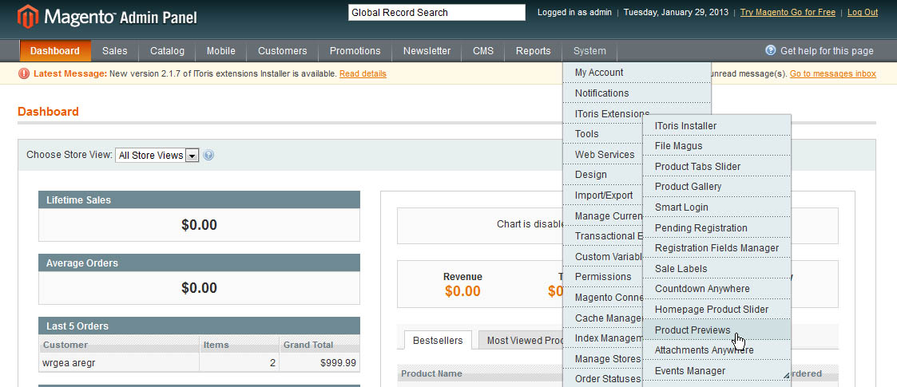
Task: Select Order Statuses in System menu
Action: tap(602, 378)
